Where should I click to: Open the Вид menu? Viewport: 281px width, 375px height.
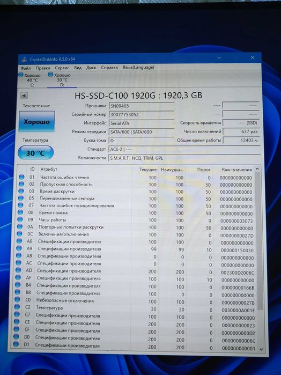[78, 68]
